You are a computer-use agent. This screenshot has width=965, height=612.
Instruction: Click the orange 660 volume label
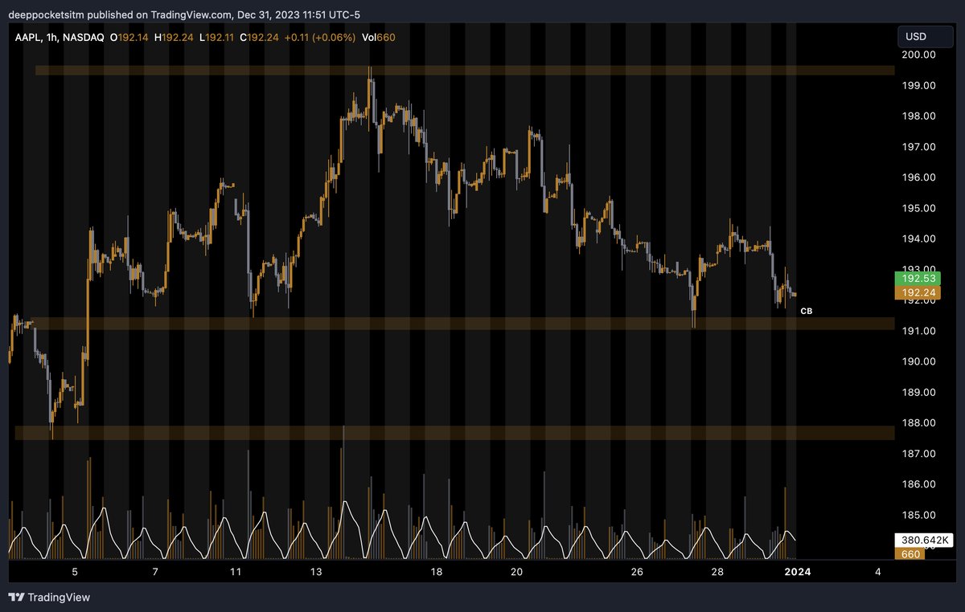910,554
